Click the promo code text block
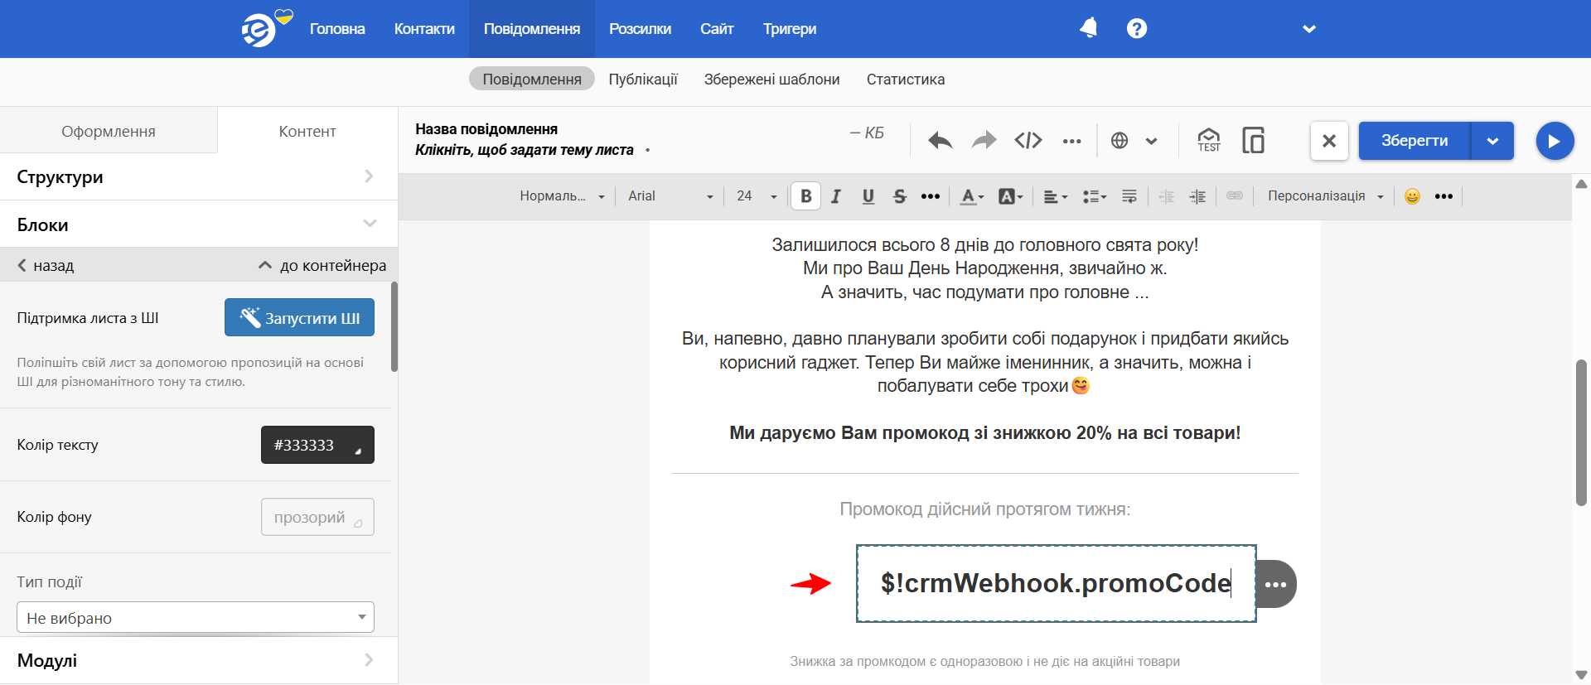This screenshot has height=685, width=1591. [1057, 583]
